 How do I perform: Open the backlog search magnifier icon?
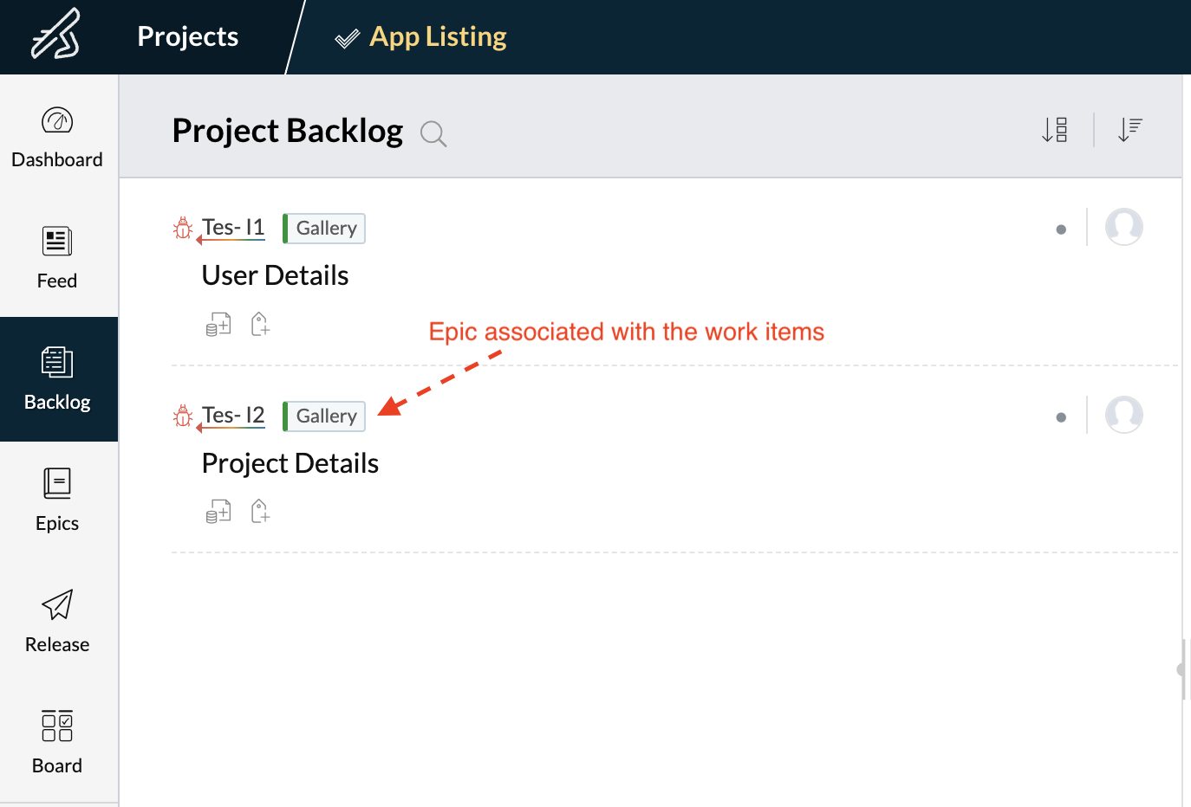pyautogui.click(x=433, y=134)
